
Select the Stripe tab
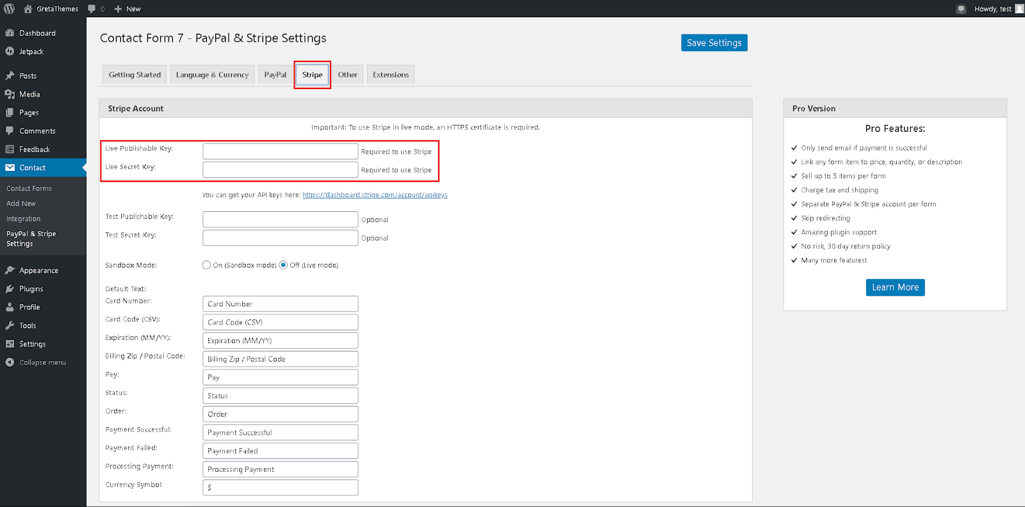313,75
